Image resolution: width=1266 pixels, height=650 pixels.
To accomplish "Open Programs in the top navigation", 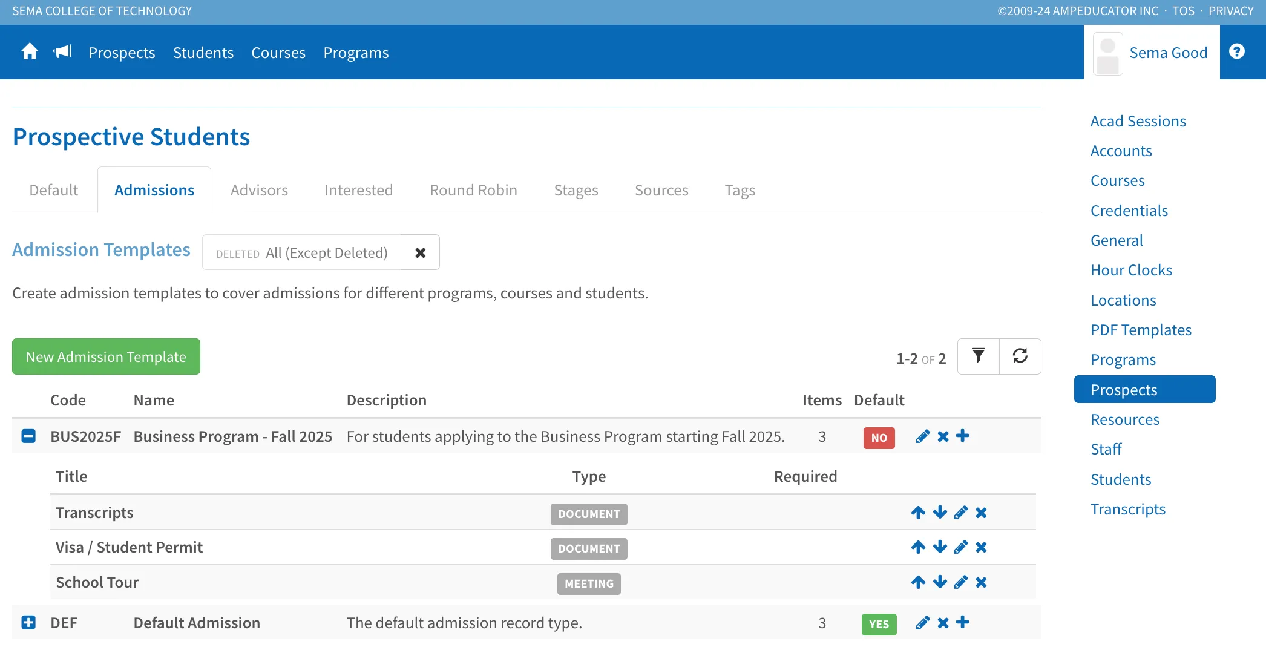I will tap(356, 53).
